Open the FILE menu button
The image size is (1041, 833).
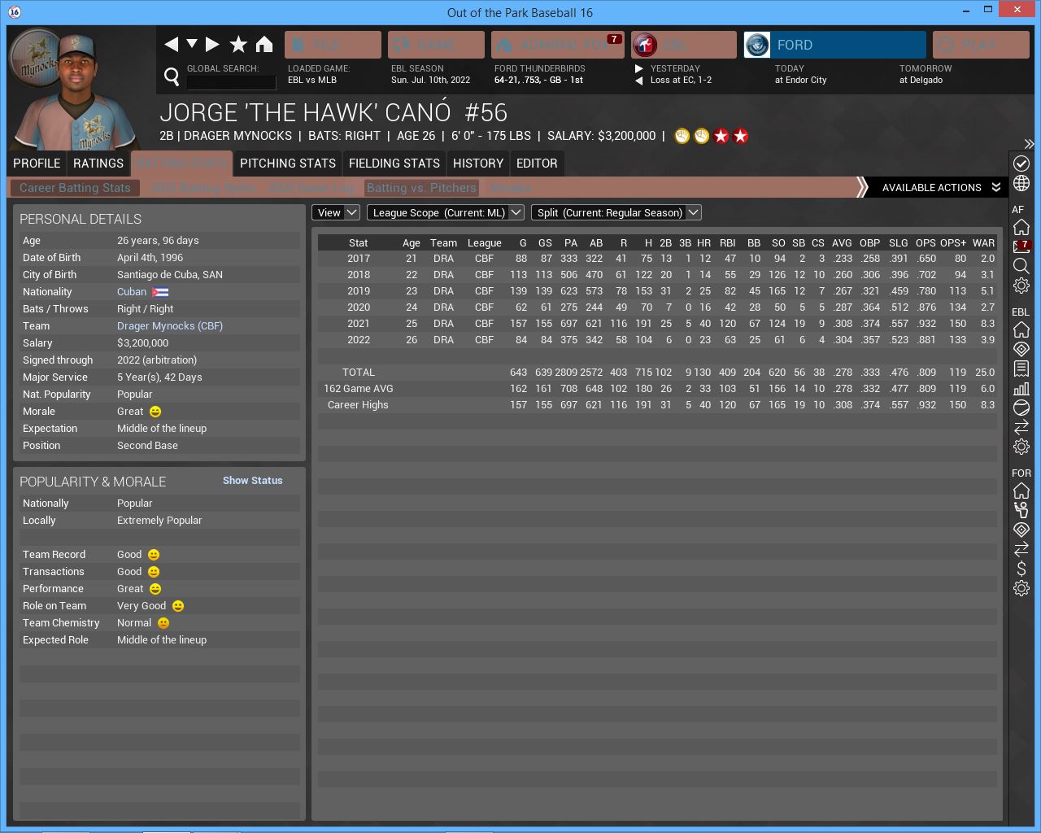pos(333,45)
